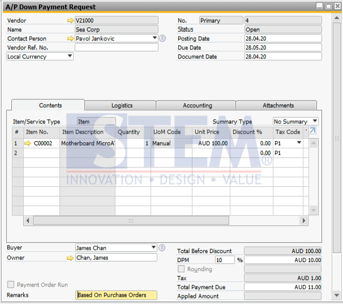The image size is (343, 304).
Task: Click the Tax Code column header
Action: (x=288, y=132)
